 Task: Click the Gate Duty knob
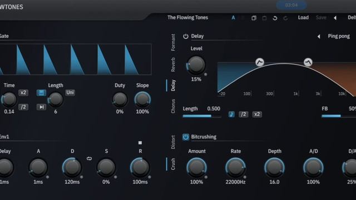pyautogui.click(x=120, y=99)
